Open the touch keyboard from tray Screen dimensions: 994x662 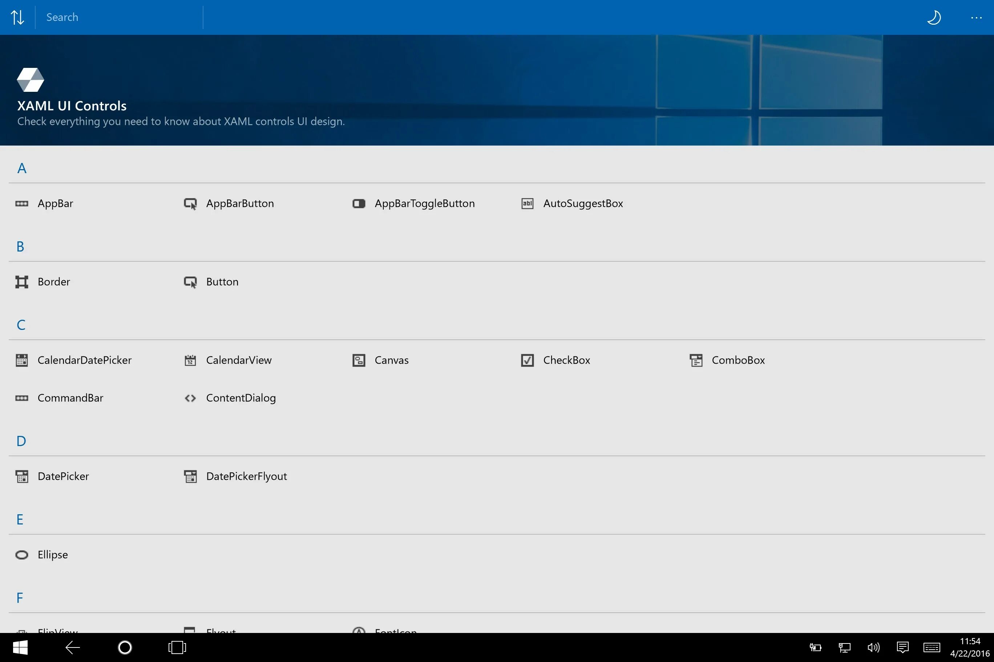932,647
